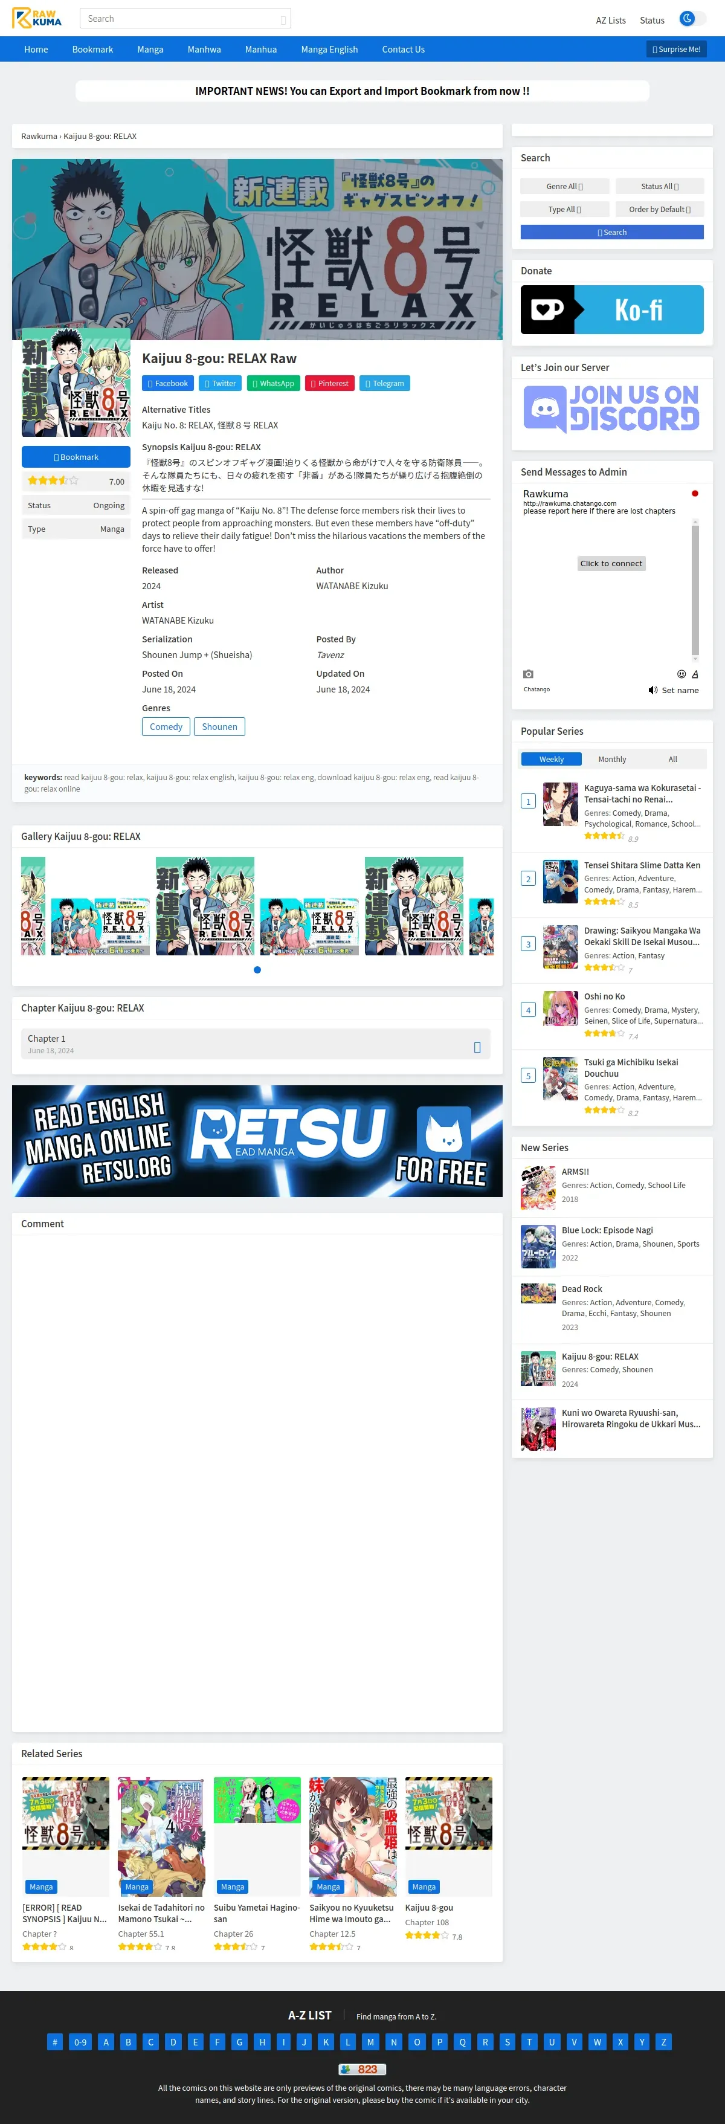725x2124 pixels.
Task: Click the blue Search filter button
Action: pyautogui.click(x=612, y=233)
